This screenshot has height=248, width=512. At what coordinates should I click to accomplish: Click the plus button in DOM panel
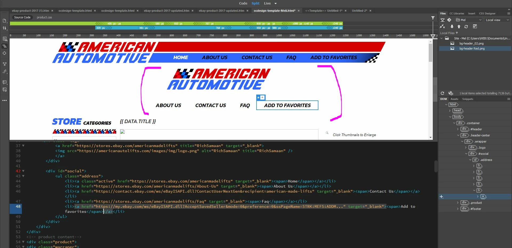point(442,197)
